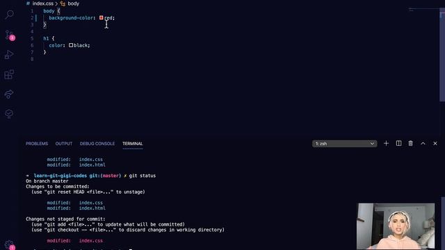Image resolution: width=445 pixels, height=250 pixels.
Task: Click the red color swatch in CSS
Action: [x=102, y=17]
